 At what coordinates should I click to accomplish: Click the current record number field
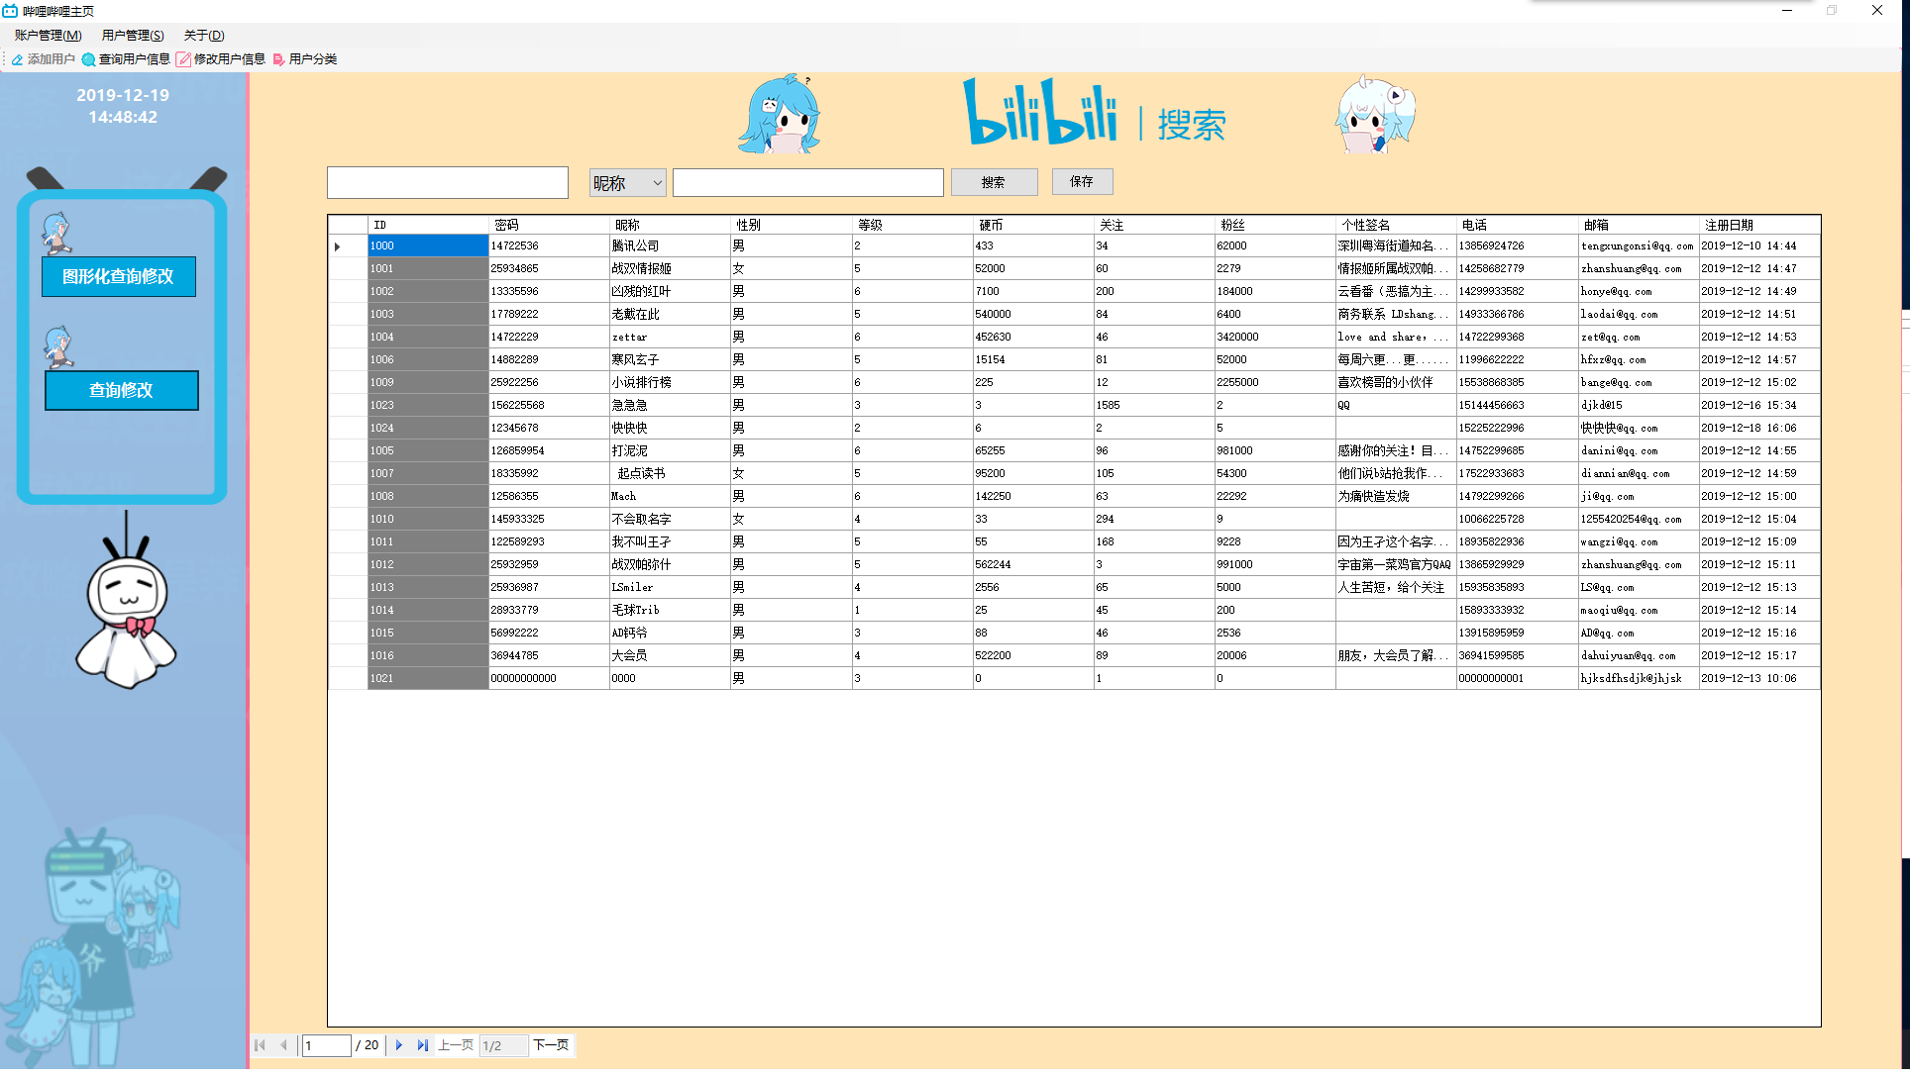(327, 1045)
